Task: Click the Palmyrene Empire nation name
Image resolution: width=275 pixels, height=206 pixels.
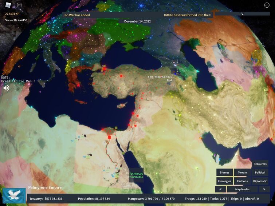Action: click(x=45, y=187)
